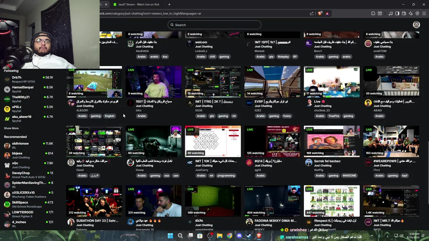This screenshot has height=241, width=429.
Task: Click programming tag under JustCarry
Action: point(226,176)
